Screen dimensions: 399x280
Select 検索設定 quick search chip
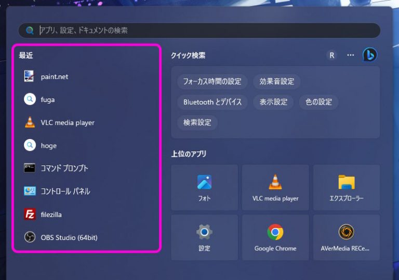point(197,122)
